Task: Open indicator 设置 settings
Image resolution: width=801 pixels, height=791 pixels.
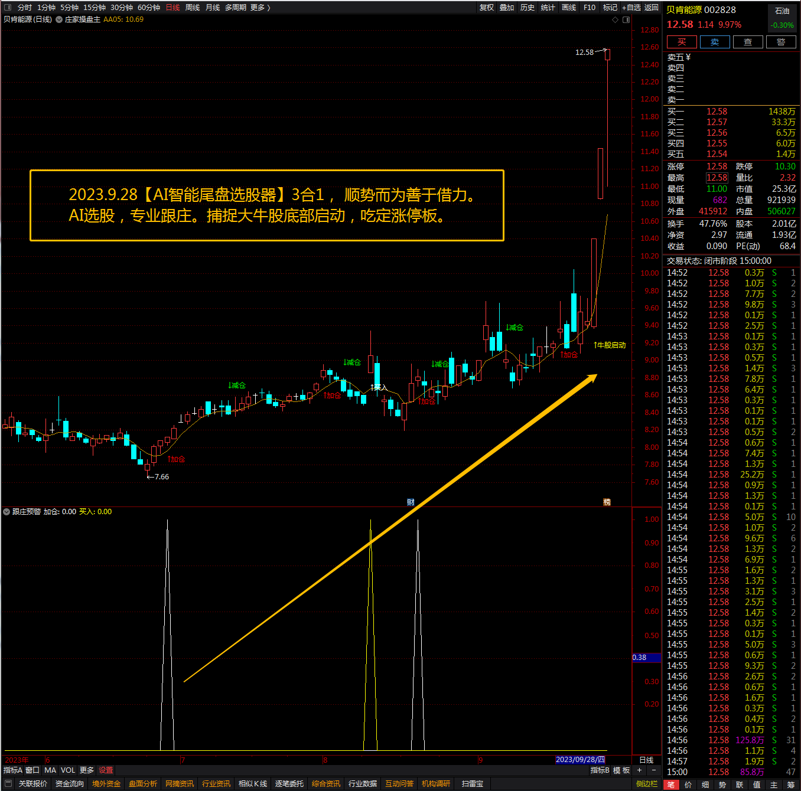Action: point(106,770)
